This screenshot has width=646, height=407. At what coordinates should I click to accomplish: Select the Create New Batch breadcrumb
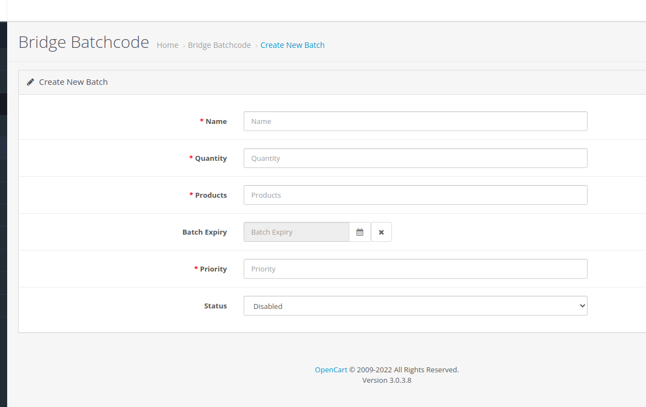pos(292,45)
